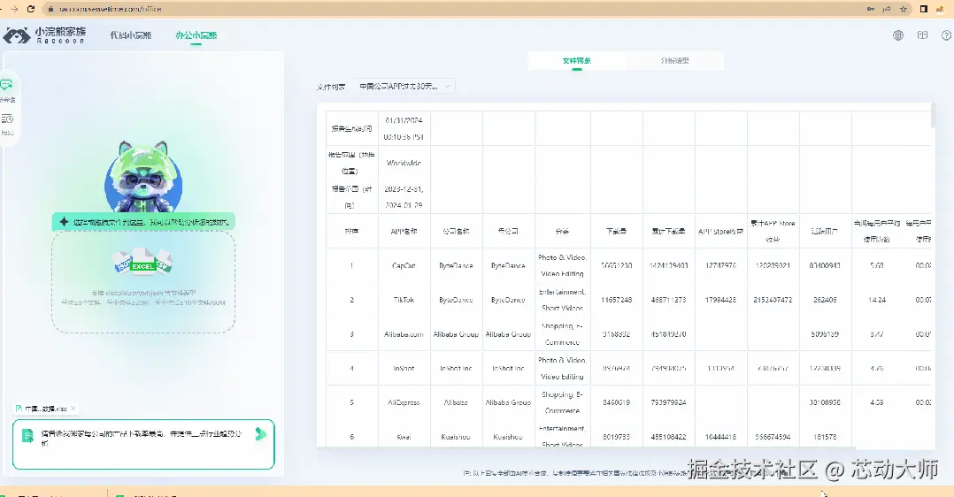
Task: Open the password key icon in the address bar
Action: 871,9
